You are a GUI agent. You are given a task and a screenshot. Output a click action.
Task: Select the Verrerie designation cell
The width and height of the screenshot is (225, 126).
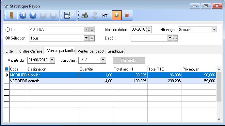coord(53,81)
